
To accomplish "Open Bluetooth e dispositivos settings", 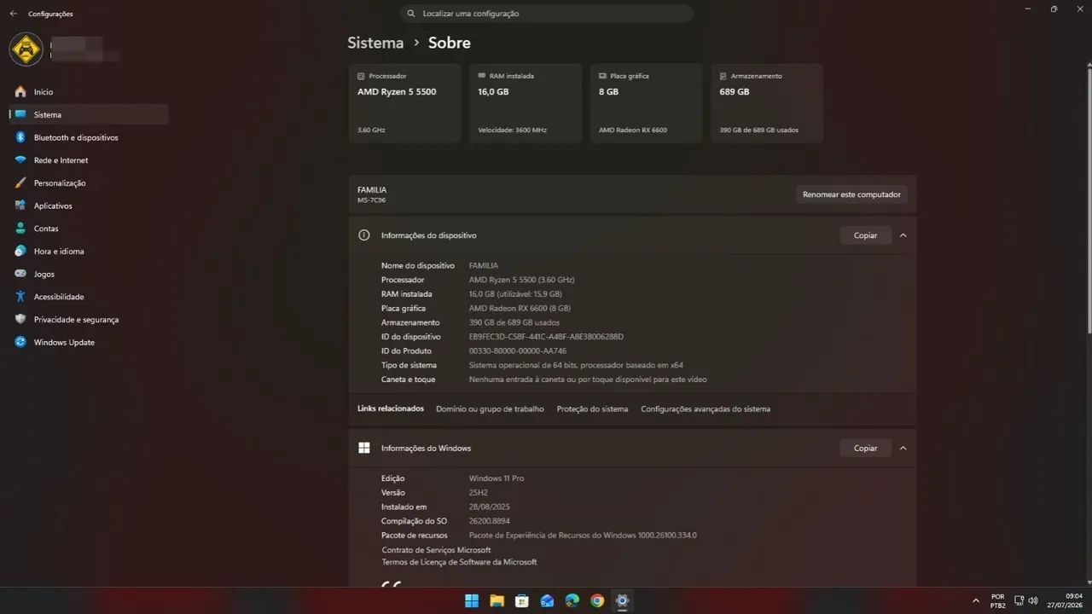I will coord(89,137).
